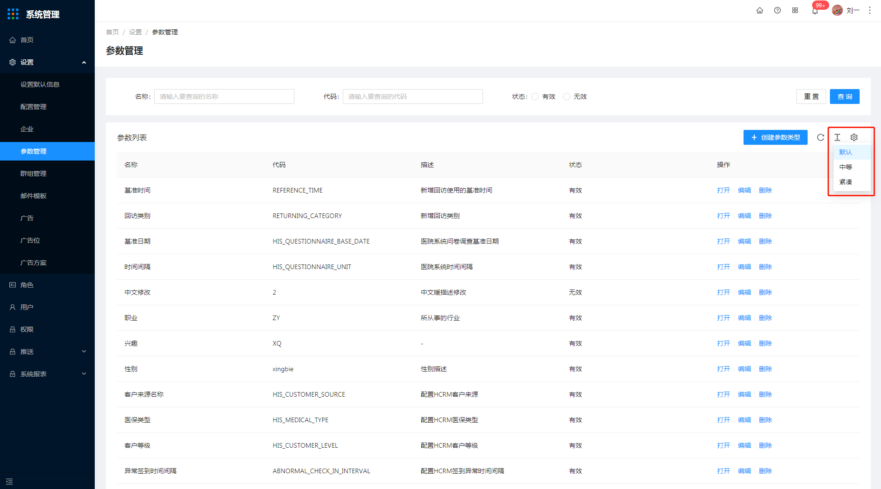Viewport: 881px width, 489px height.
Task: Delete the 客户来源名称 row
Action: [765, 394]
